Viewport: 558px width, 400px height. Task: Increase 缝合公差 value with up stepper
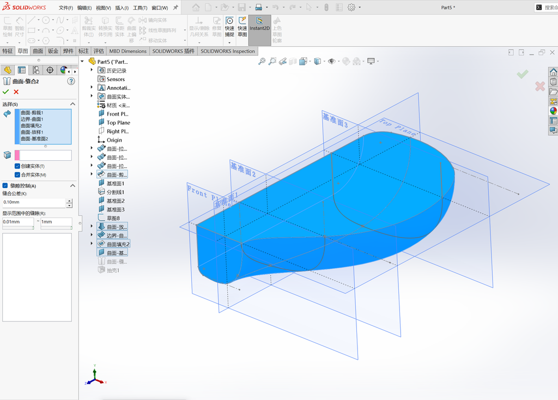click(69, 201)
